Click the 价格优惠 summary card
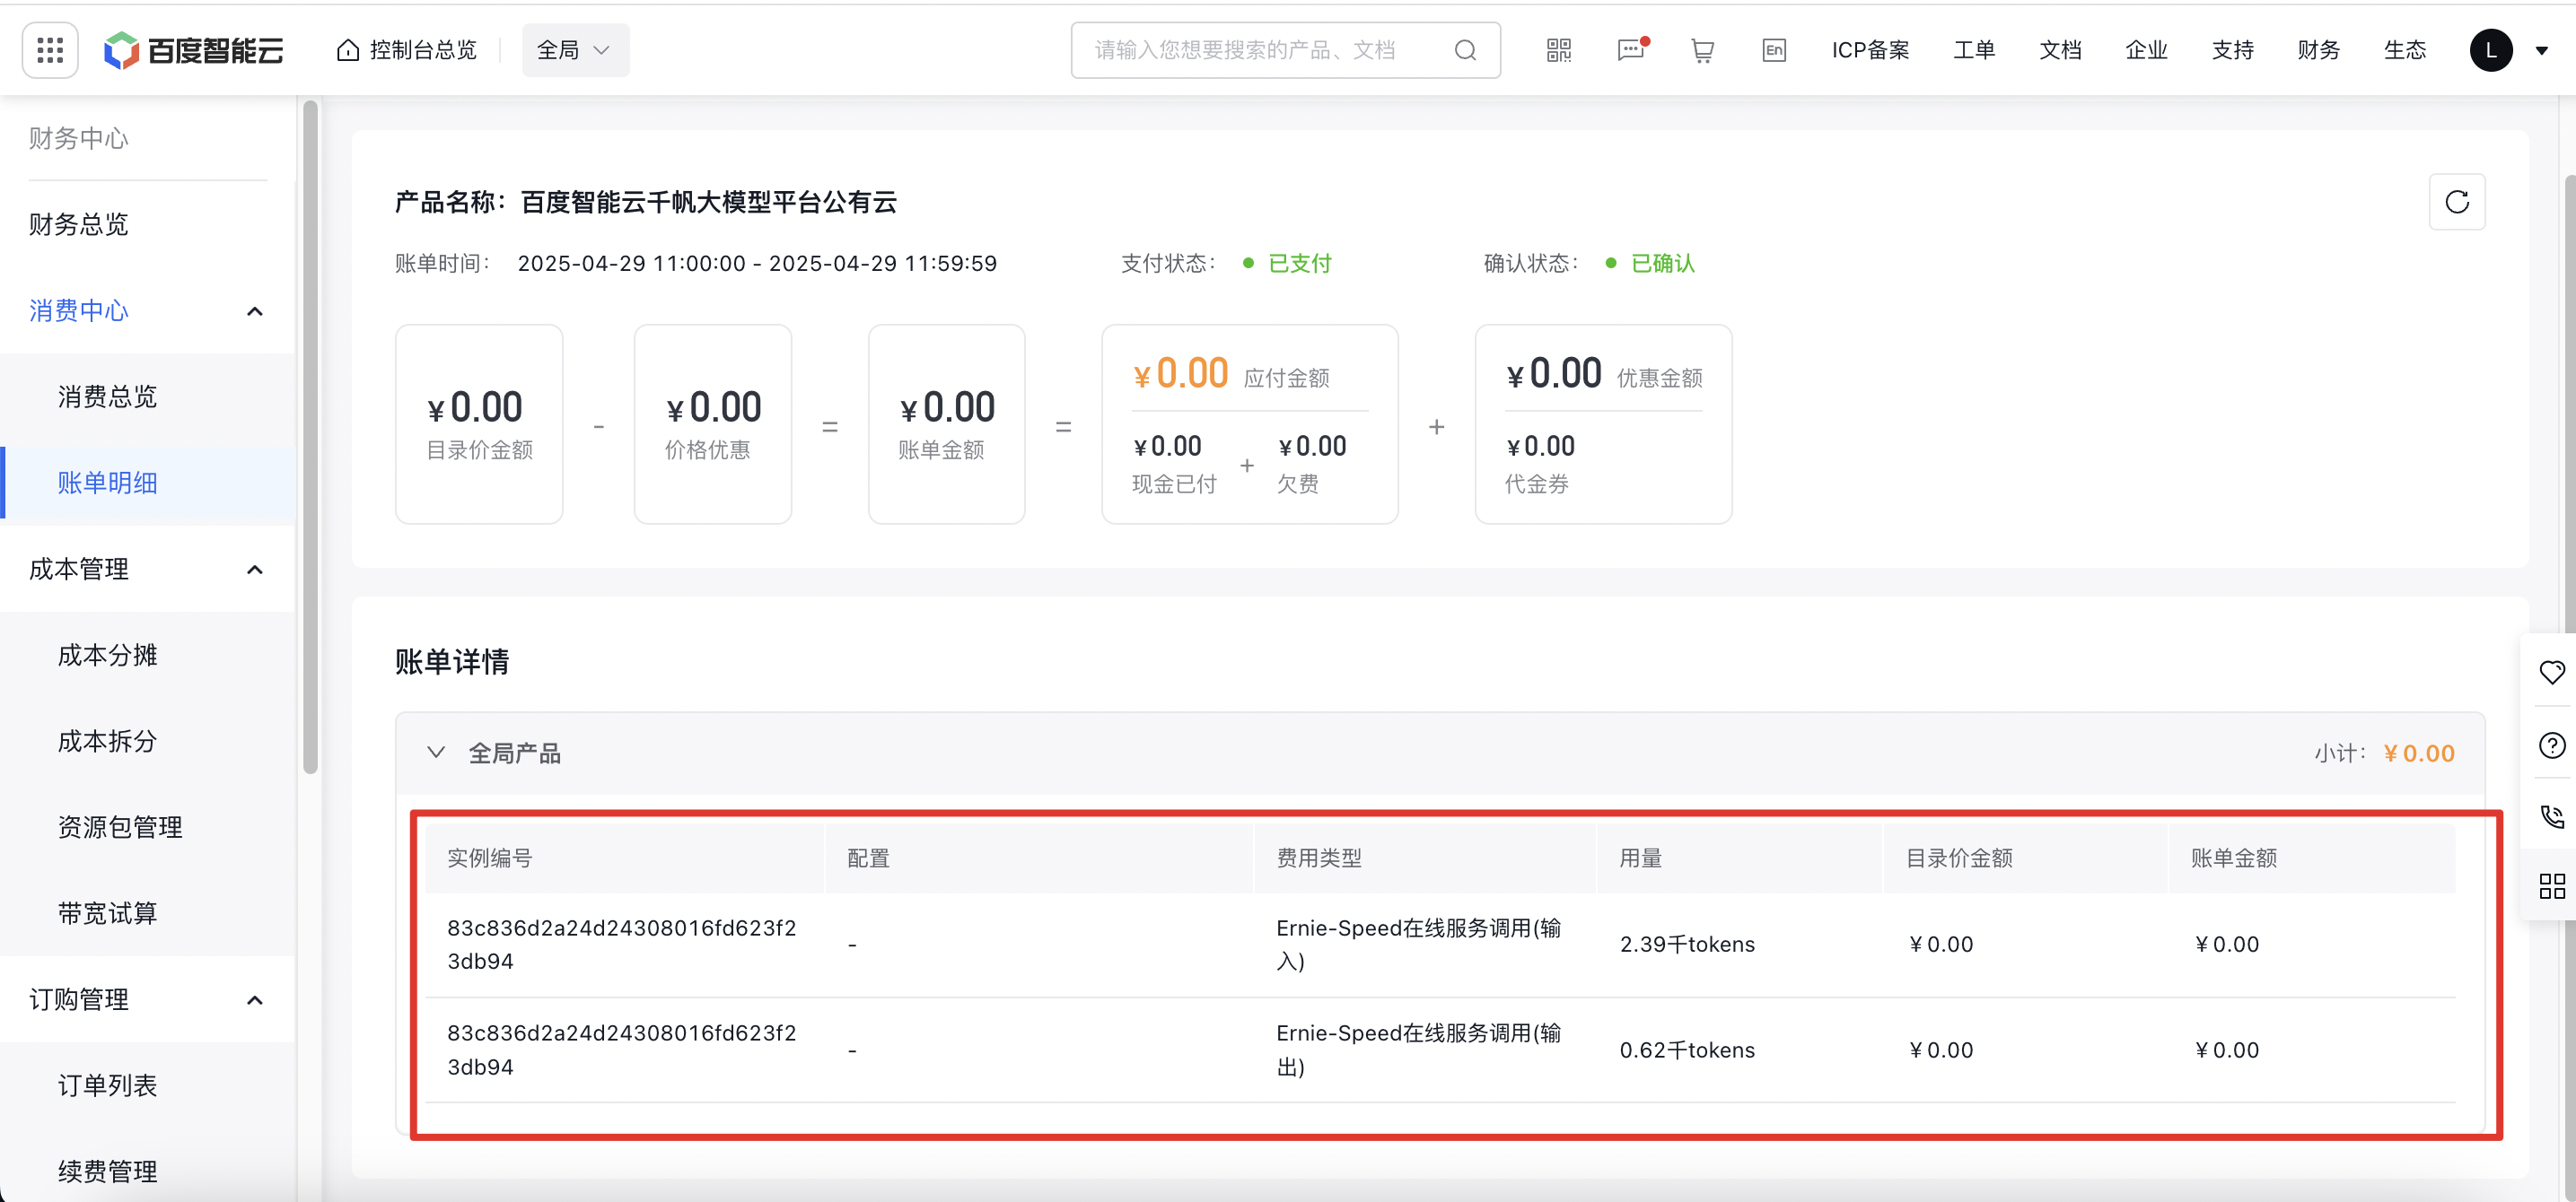 click(x=713, y=423)
